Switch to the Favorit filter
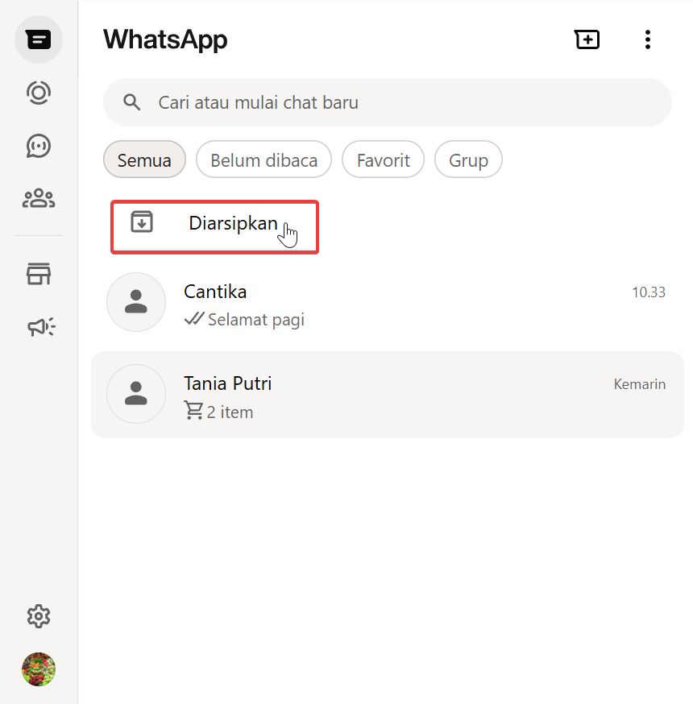This screenshot has width=693, height=704. pos(383,160)
